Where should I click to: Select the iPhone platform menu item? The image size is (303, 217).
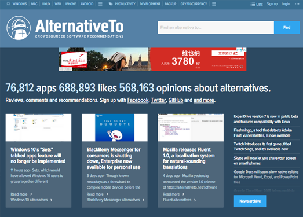pyautogui.click(x=71, y=4)
